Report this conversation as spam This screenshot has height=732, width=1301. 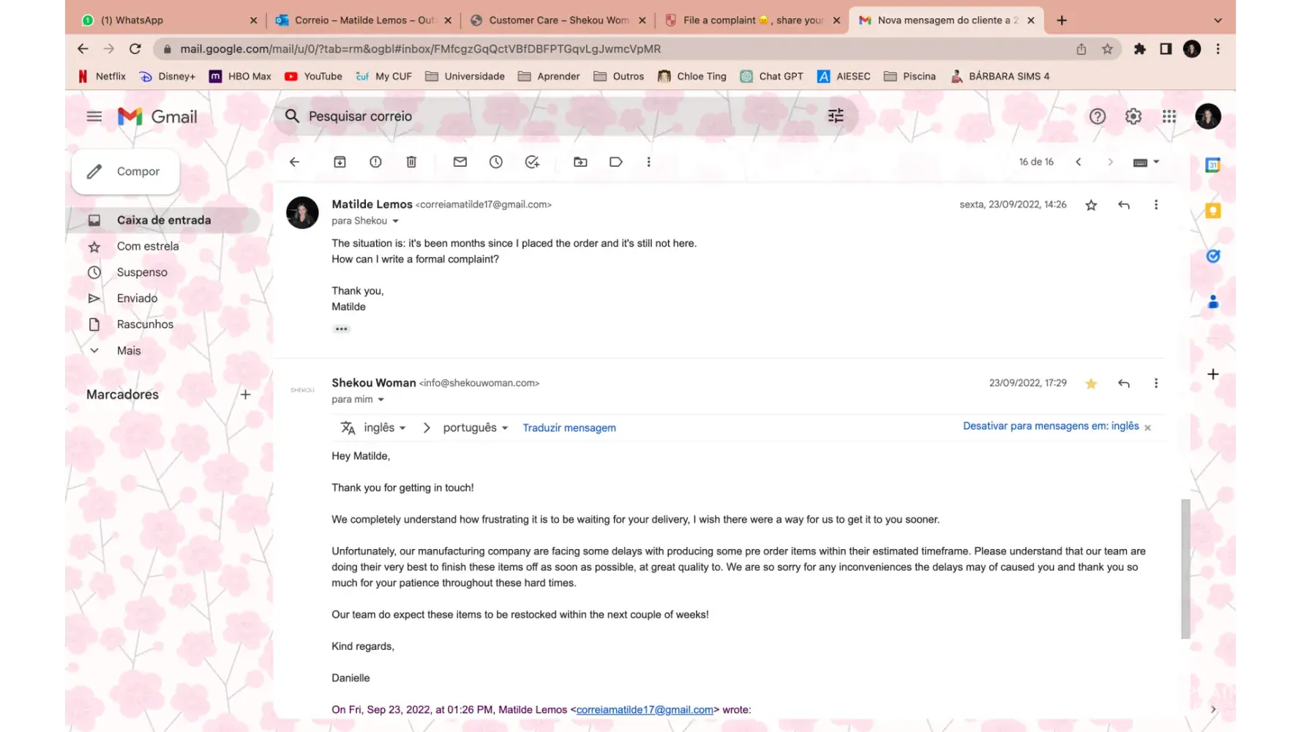(375, 162)
